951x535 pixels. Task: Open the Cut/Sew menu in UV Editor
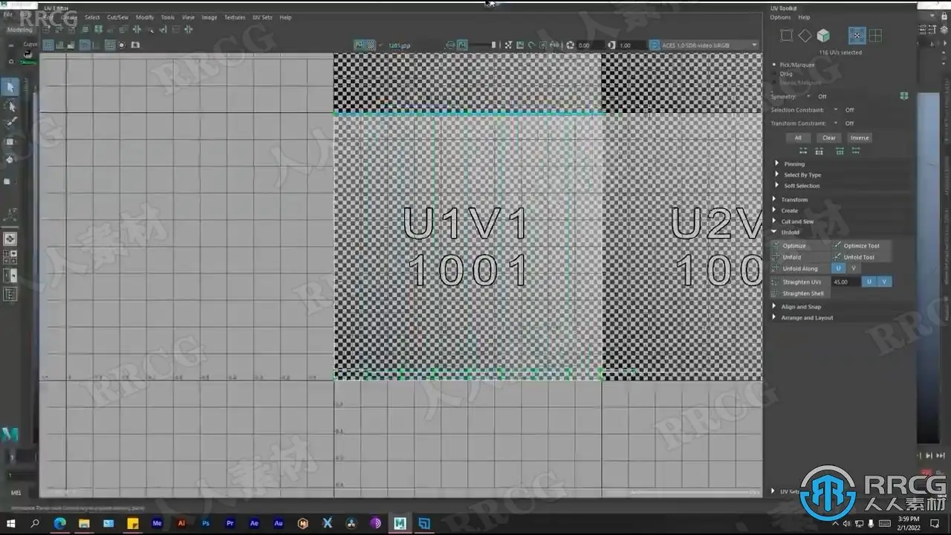(x=117, y=17)
